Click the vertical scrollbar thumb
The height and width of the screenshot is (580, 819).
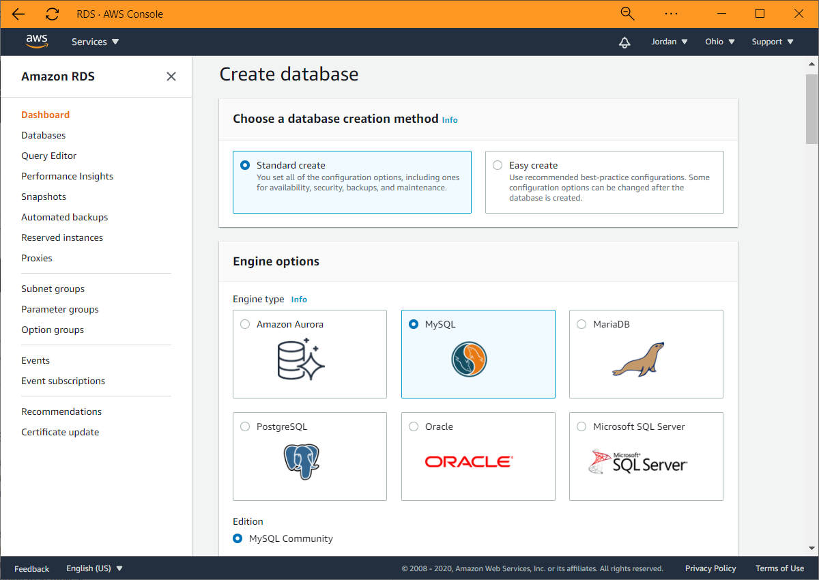tap(811, 108)
